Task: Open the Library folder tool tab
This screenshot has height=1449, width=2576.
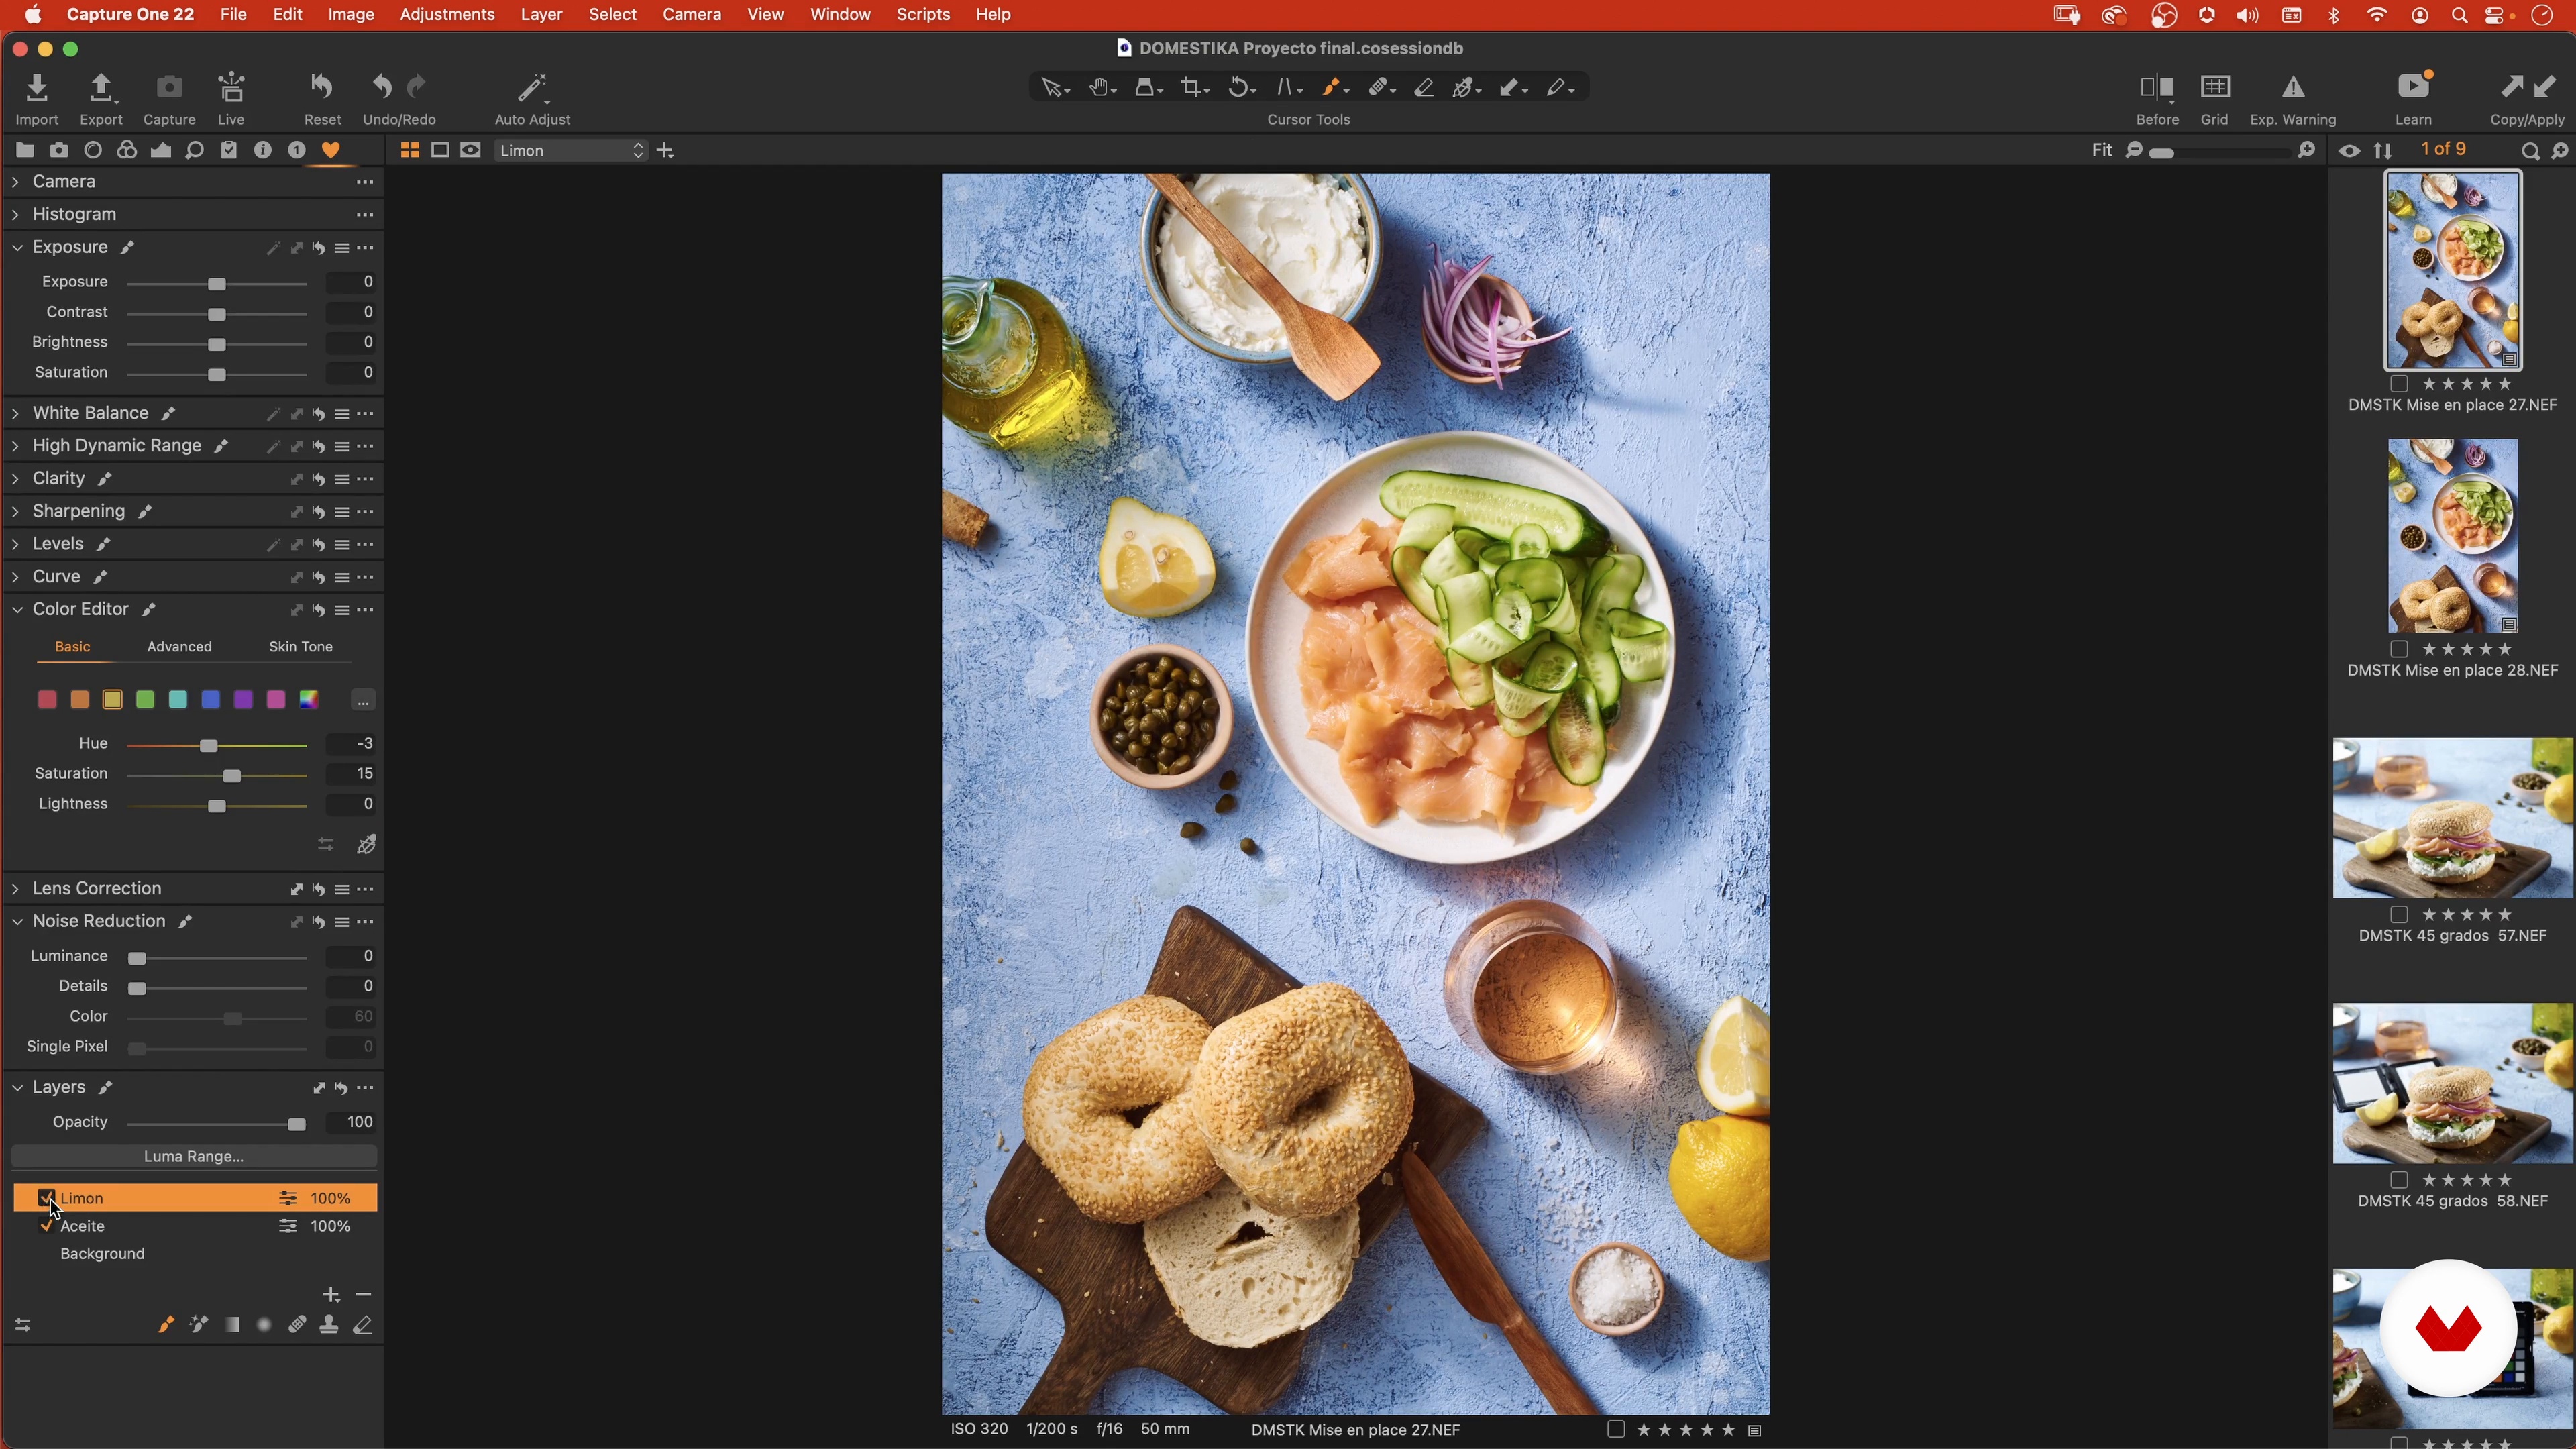Action: point(25,150)
